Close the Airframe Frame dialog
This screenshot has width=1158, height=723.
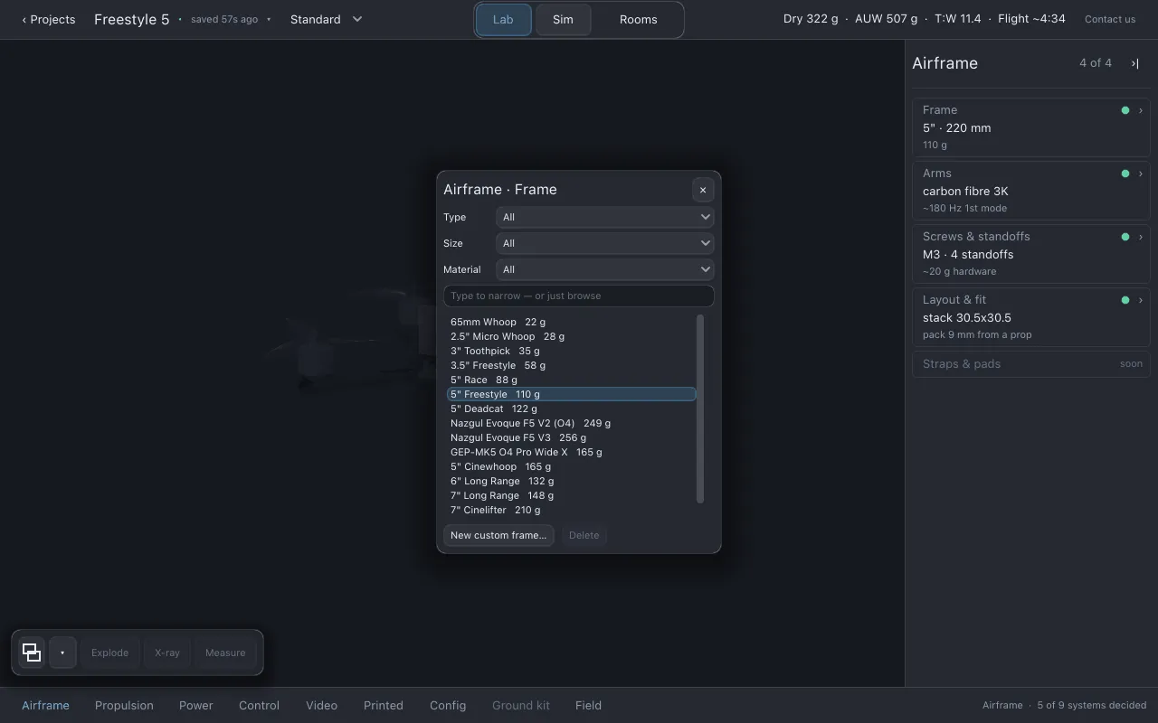pos(703,190)
